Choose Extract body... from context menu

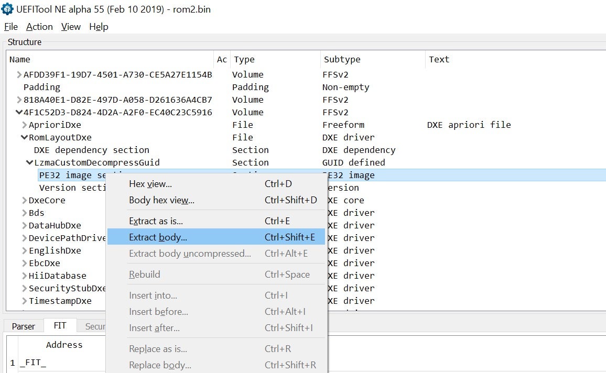tap(158, 237)
